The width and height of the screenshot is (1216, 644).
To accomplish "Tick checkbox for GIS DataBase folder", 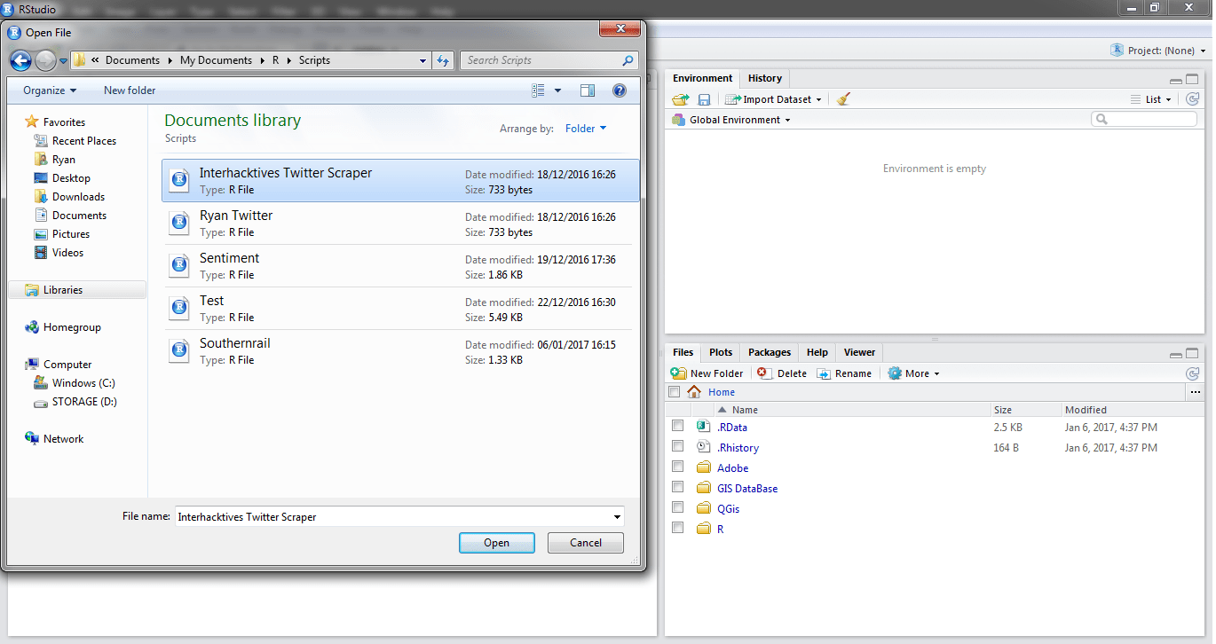I will click(x=678, y=487).
